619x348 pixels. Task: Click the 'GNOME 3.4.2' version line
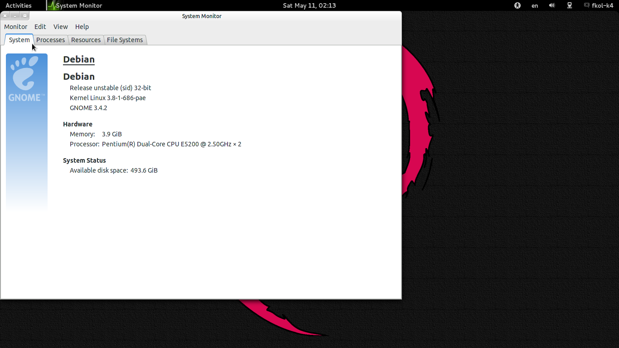click(x=88, y=108)
